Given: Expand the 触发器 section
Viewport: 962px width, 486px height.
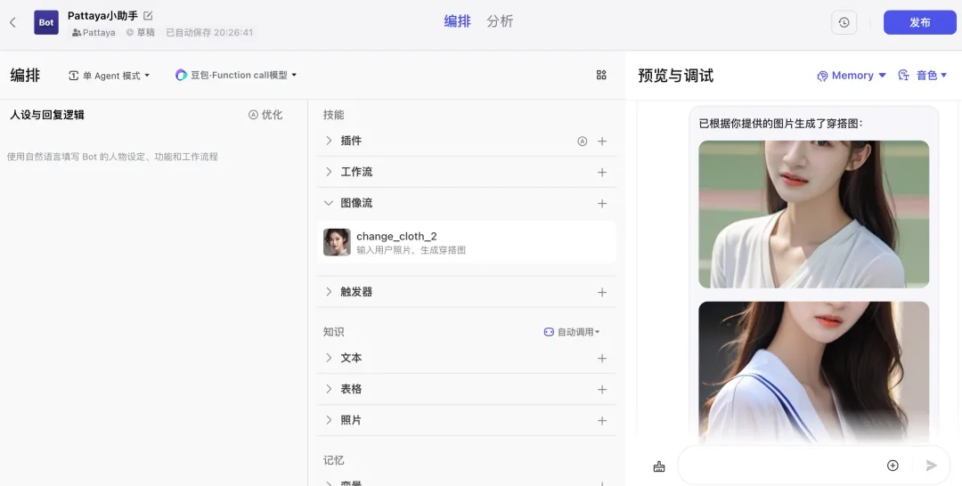Looking at the screenshot, I should tap(329, 292).
